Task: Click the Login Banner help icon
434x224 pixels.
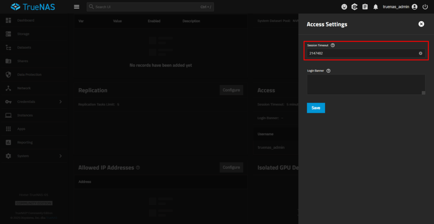Action: (x=328, y=71)
